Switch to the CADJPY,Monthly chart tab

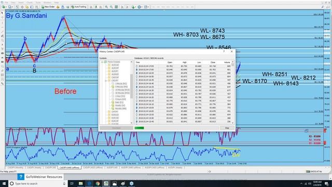(16, 167)
